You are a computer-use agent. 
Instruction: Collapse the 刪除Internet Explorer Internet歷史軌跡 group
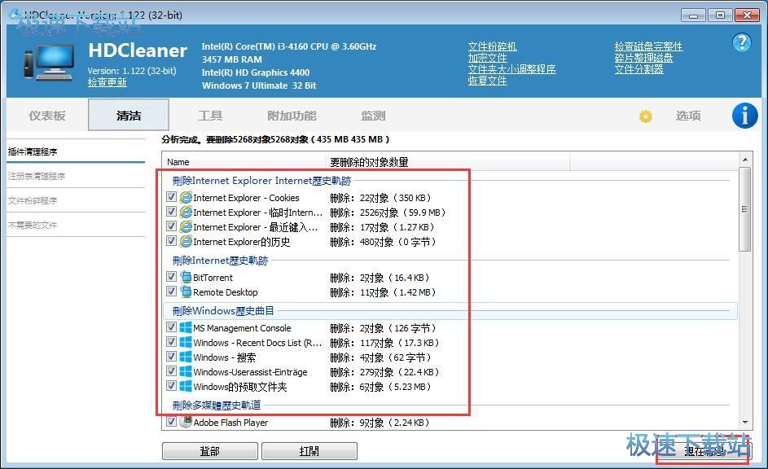[261, 181]
